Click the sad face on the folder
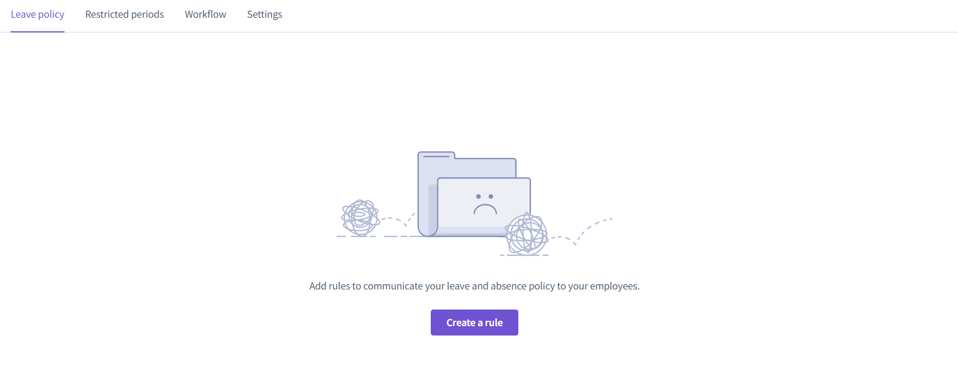Screen dimensions: 958x368 (485, 204)
